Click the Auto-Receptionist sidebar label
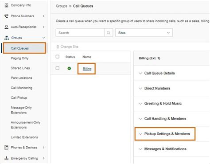The width and height of the screenshot is (210, 164). pos(23,27)
